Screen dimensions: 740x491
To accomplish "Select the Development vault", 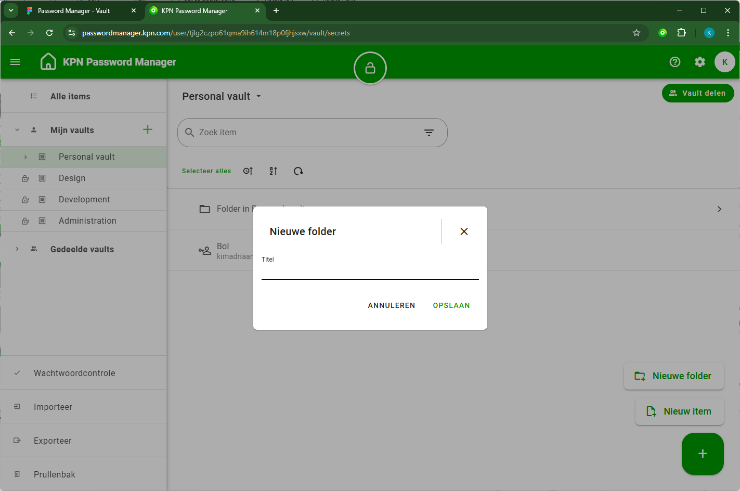I will 84,199.
